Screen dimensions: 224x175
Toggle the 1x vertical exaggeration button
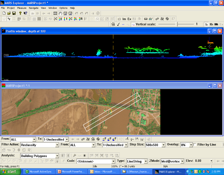click(207, 24)
